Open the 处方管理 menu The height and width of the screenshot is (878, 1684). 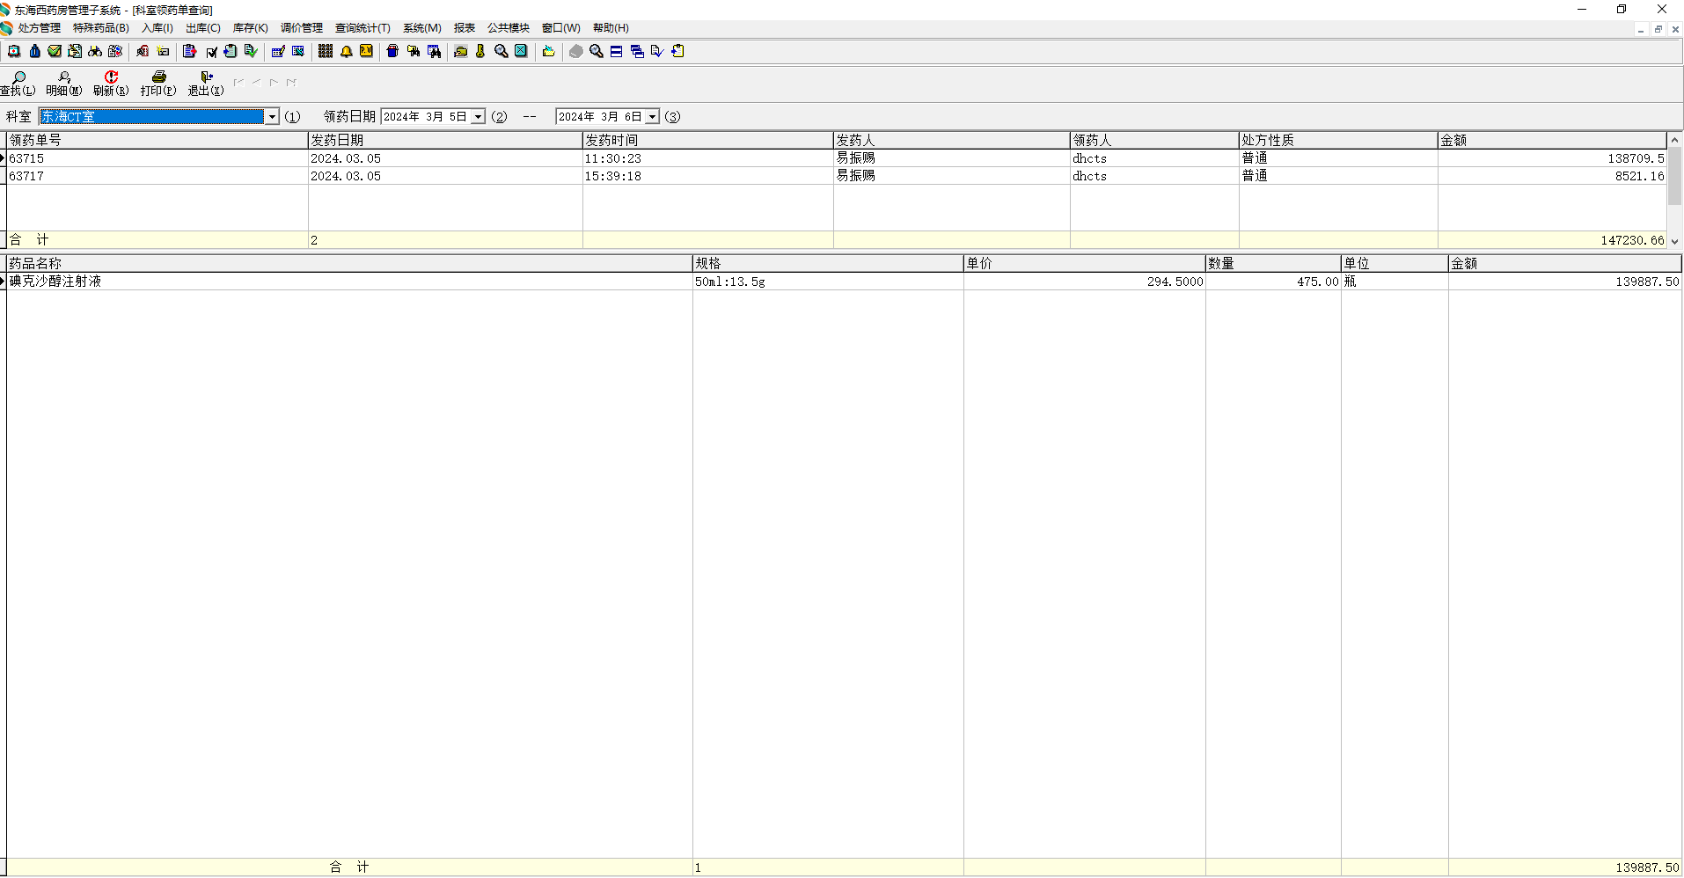click(40, 28)
